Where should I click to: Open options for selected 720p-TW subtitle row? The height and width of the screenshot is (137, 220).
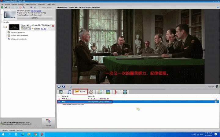[x=216, y=102]
